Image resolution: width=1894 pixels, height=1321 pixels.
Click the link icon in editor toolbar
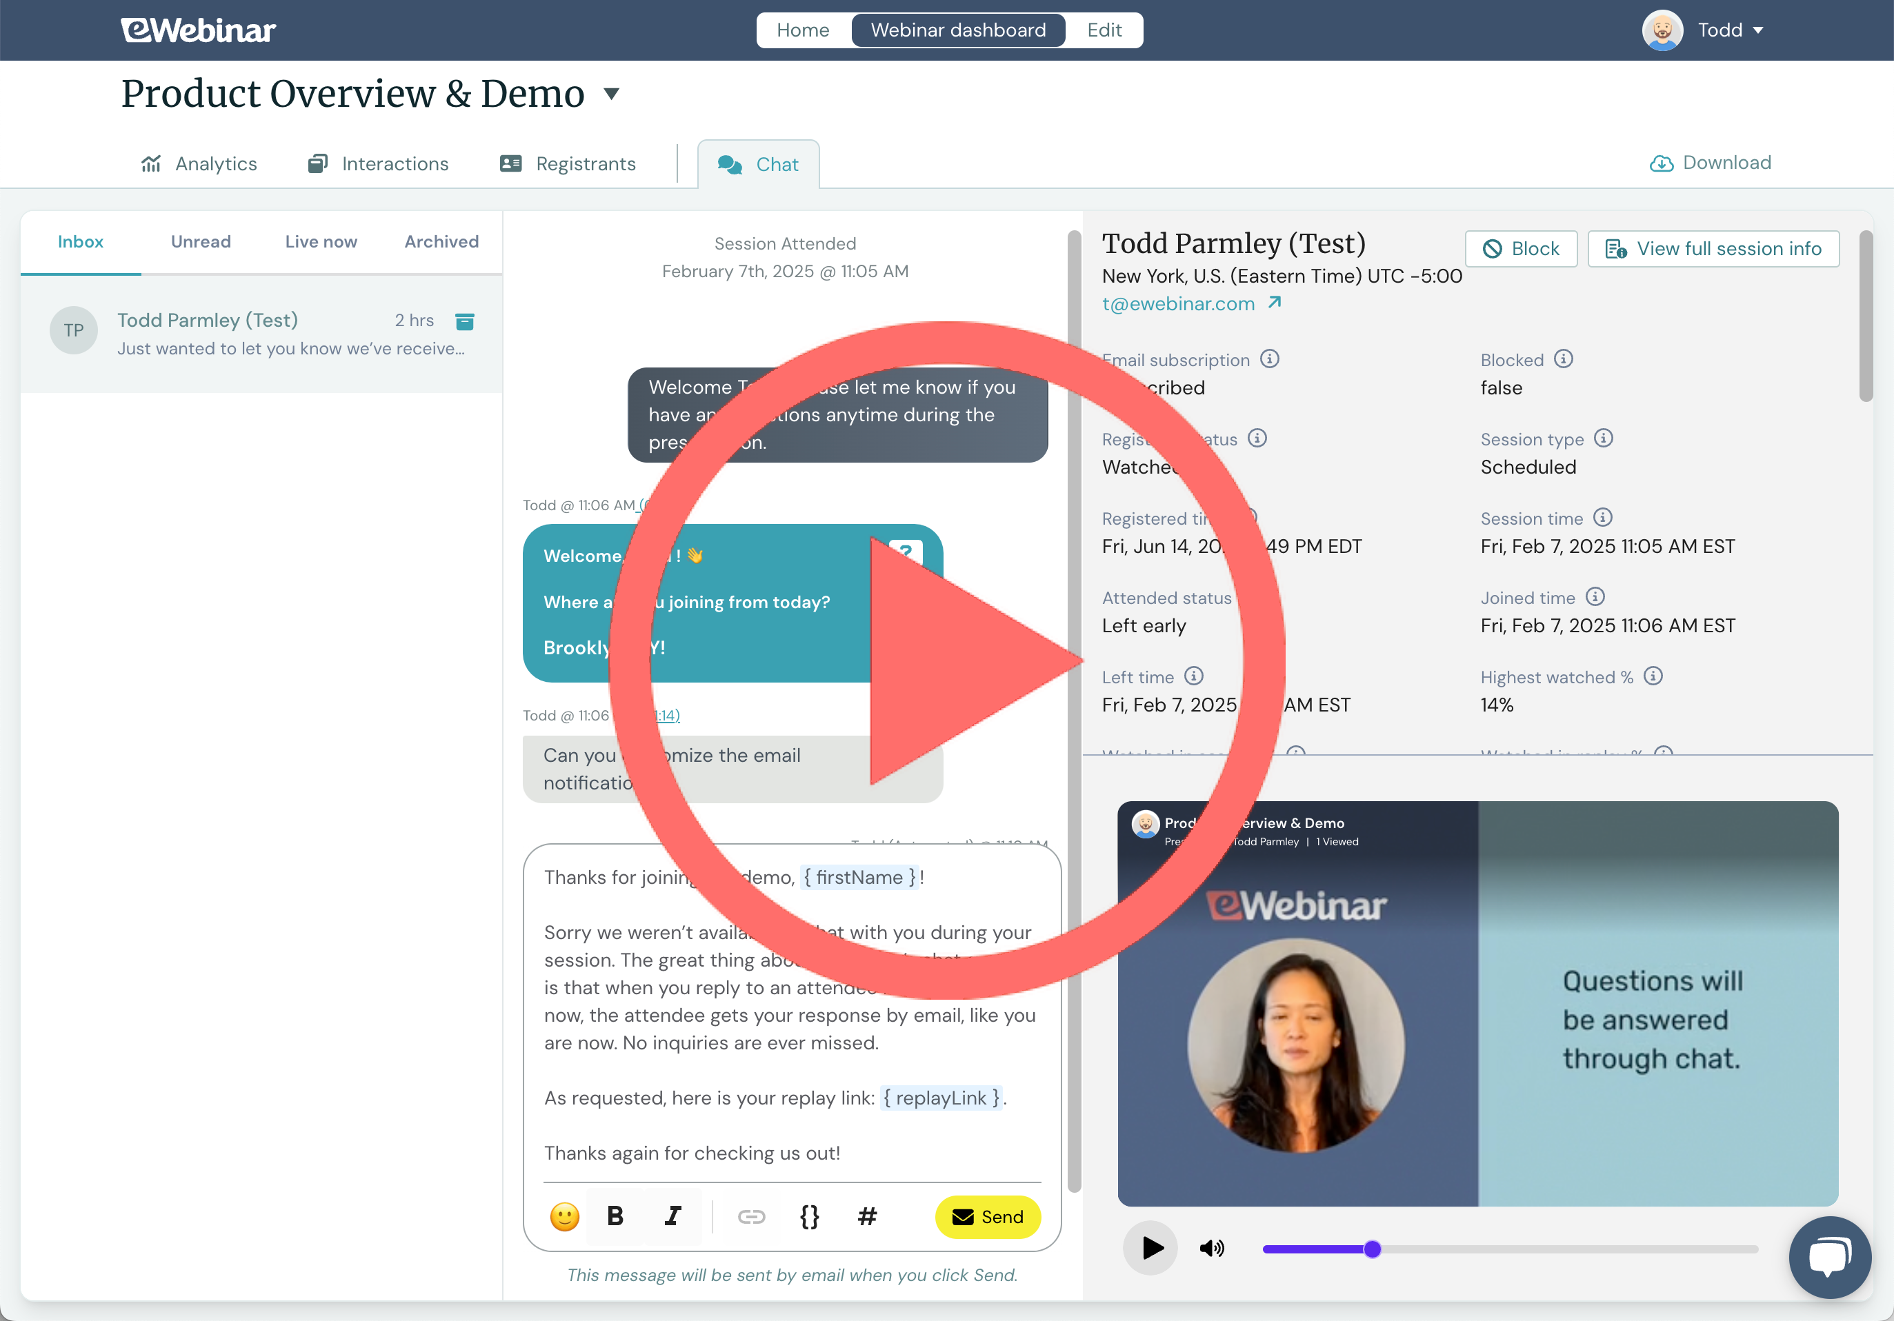[750, 1216]
